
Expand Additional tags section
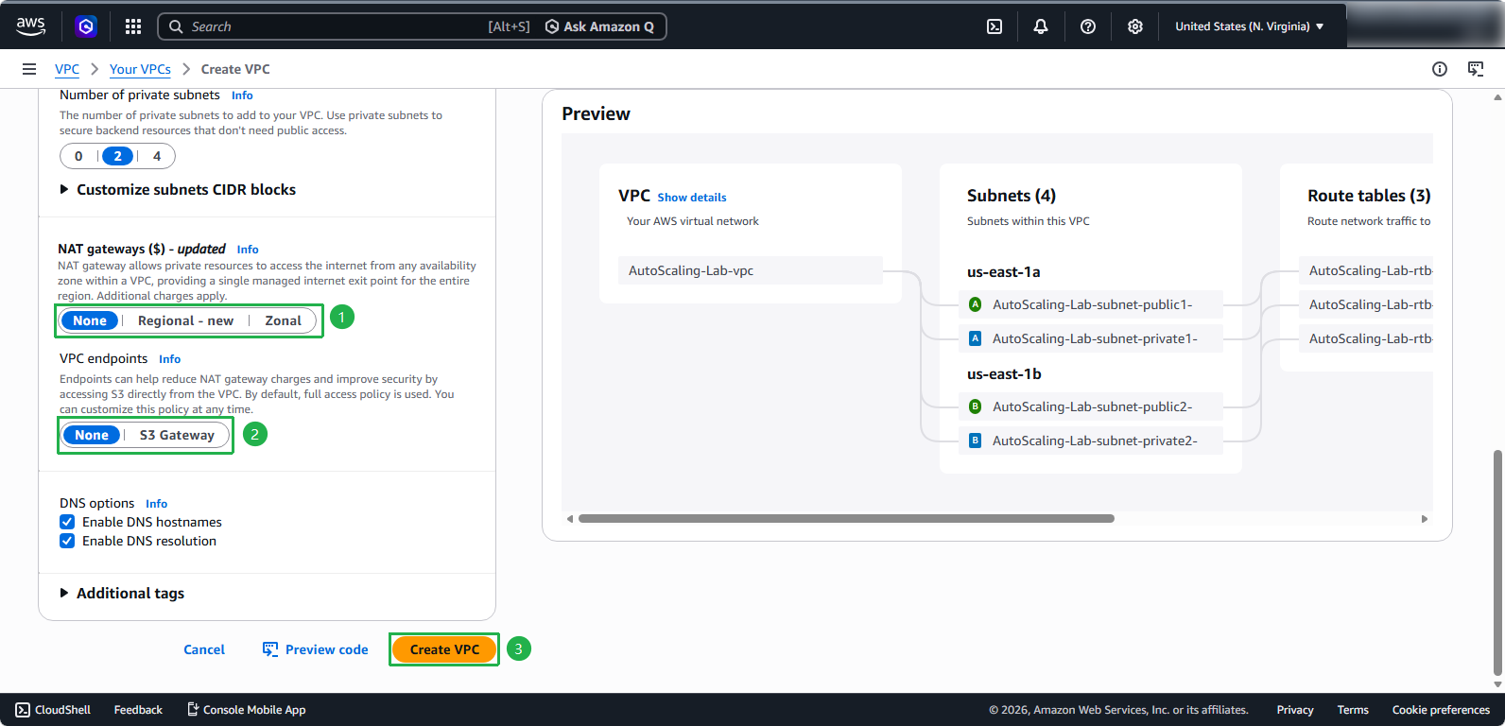[122, 594]
